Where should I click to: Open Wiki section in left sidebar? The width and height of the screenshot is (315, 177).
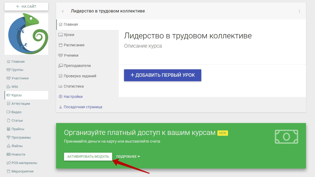[15, 87]
